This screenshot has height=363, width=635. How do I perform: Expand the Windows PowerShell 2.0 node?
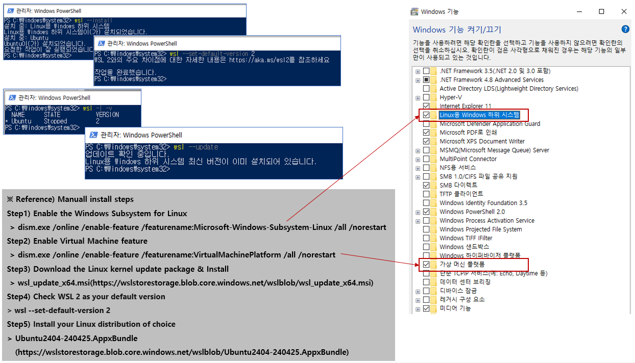[x=418, y=212]
